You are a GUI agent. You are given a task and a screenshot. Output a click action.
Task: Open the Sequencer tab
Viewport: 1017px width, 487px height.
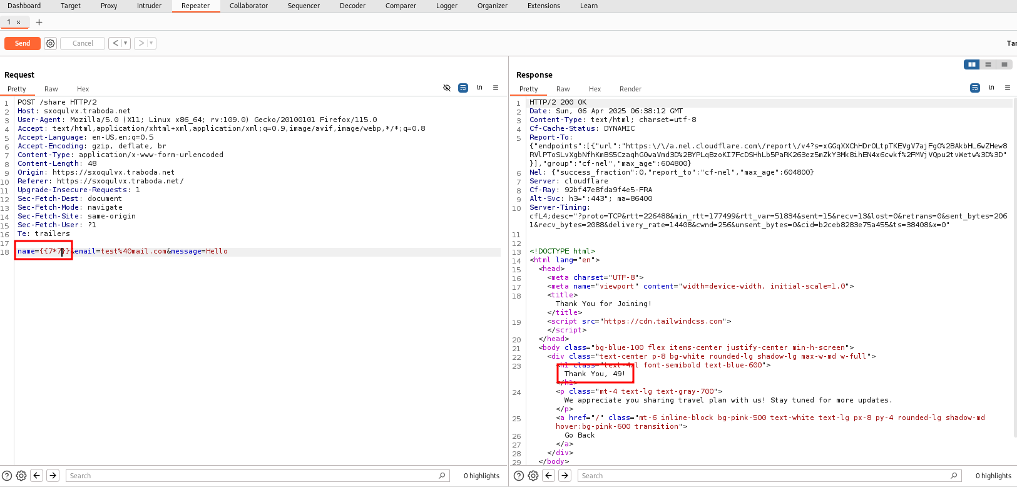coord(304,6)
